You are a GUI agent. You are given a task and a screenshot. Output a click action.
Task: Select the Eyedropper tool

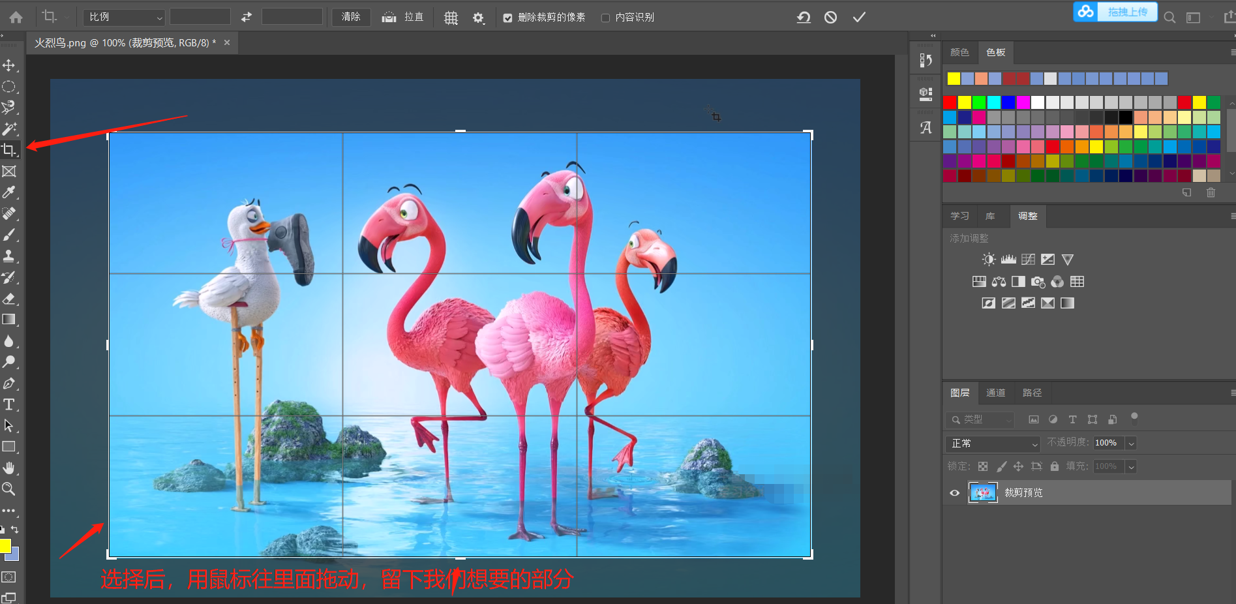pos(9,192)
